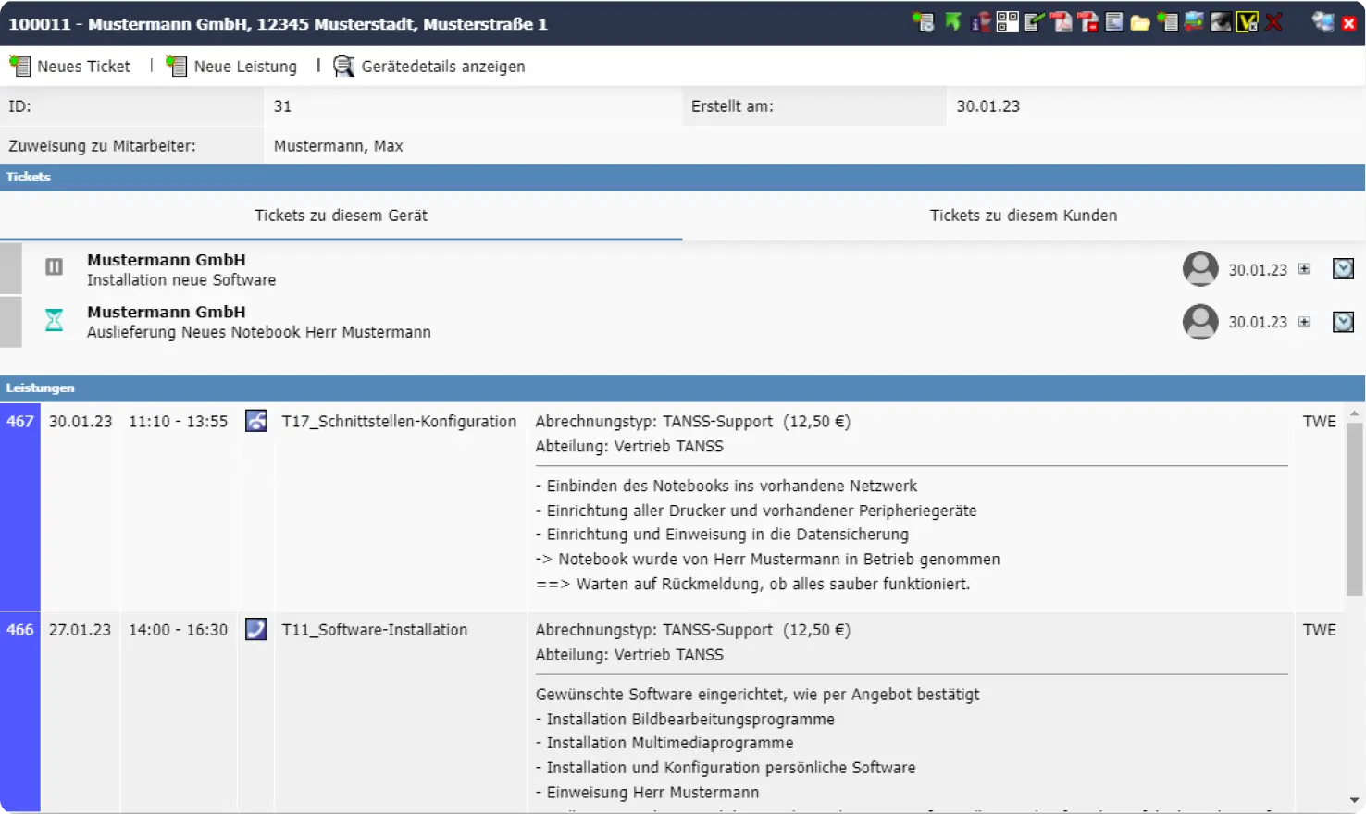Click TWE label of Leistung 466
The width and height of the screenshot is (1366, 814).
pyautogui.click(x=1319, y=629)
